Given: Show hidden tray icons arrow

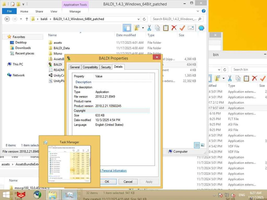Looking at the screenshot, I should coord(214,195).
